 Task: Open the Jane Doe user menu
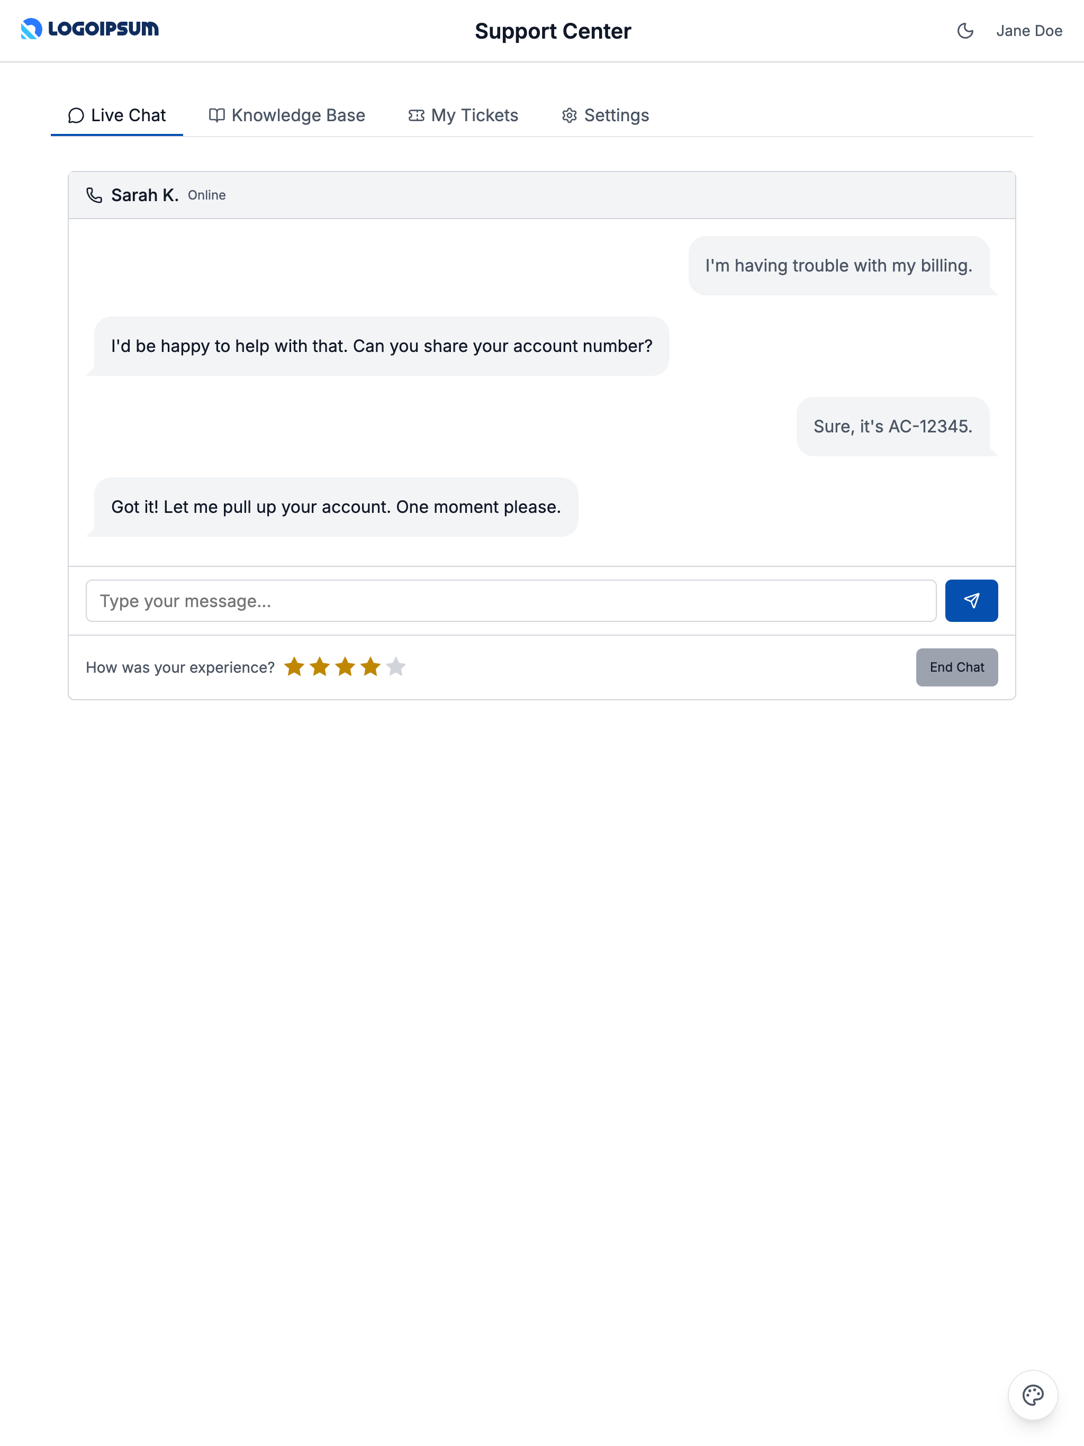pos(1028,31)
